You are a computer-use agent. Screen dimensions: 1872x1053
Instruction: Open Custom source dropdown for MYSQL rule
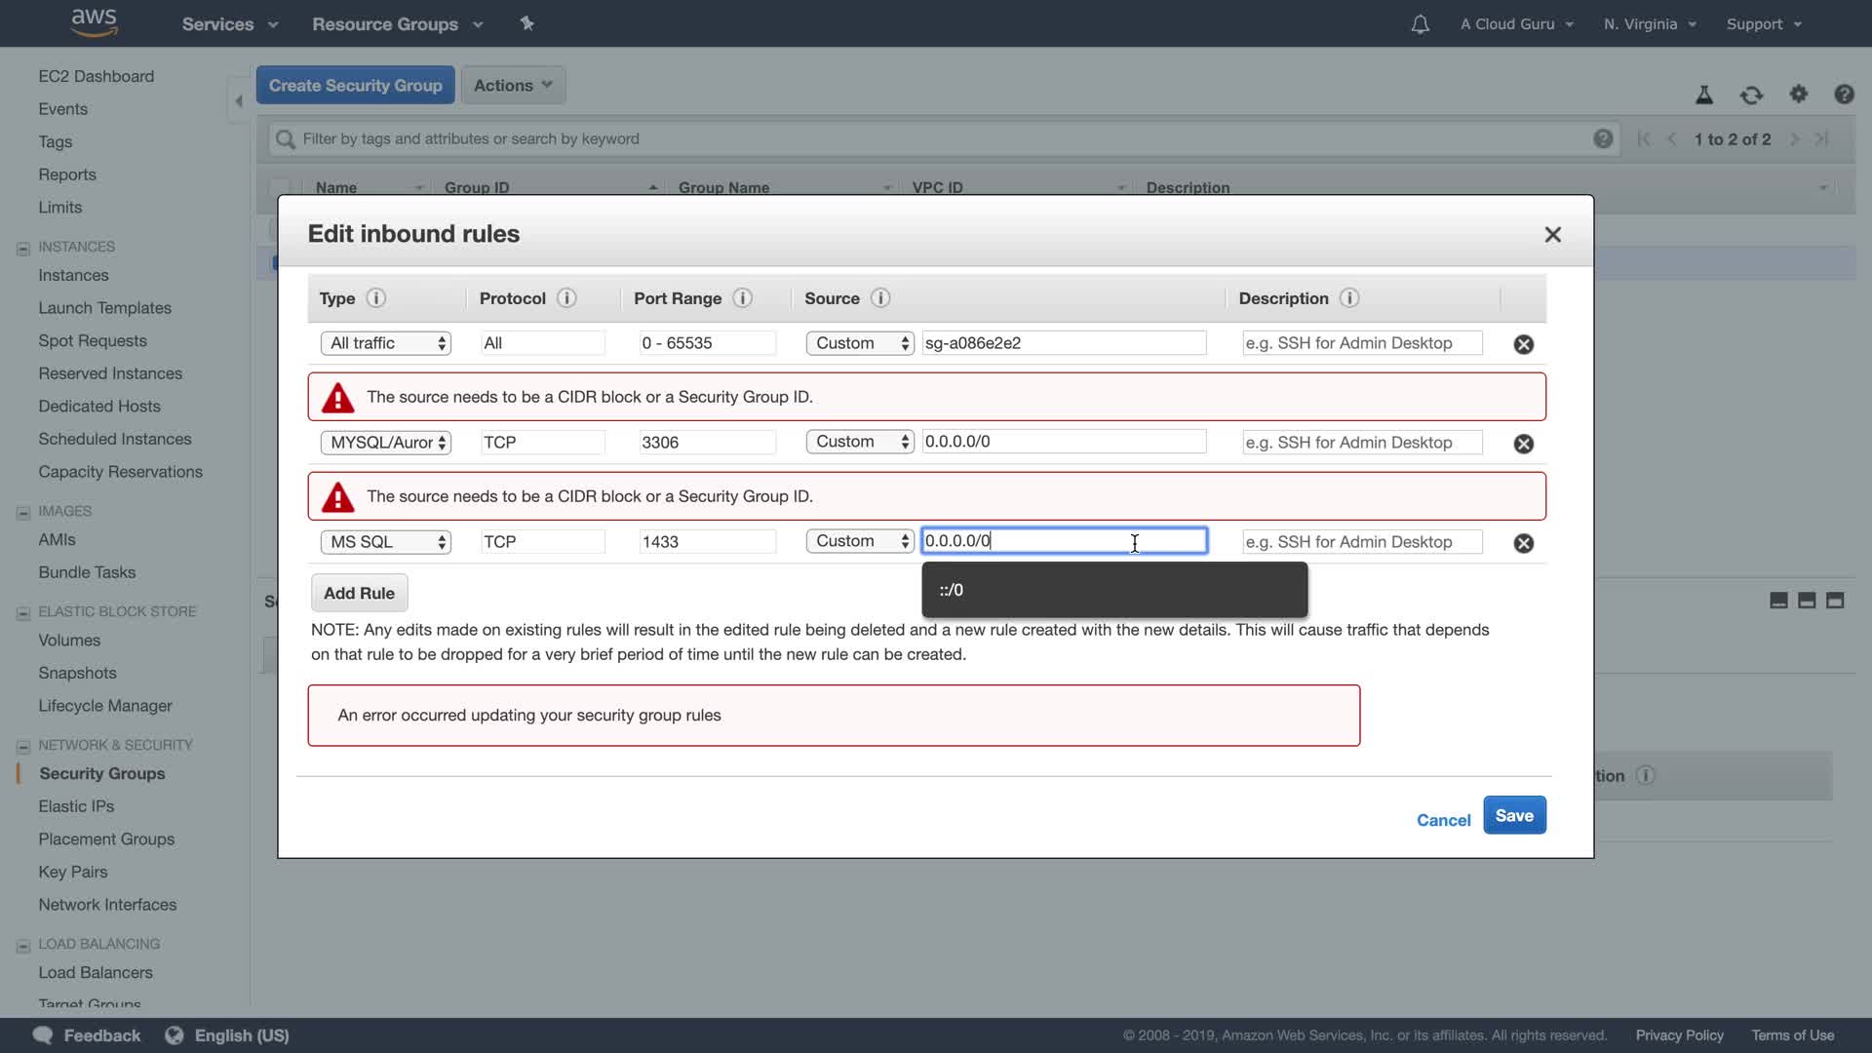pos(859,442)
